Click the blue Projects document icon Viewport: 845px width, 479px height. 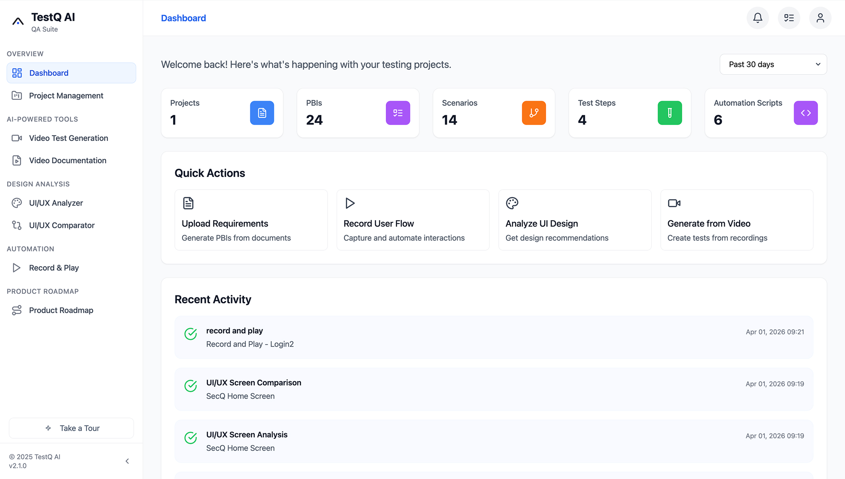point(262,113)
